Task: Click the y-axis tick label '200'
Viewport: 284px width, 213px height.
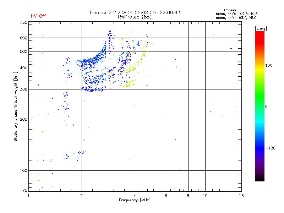Action: click(x=23, y=119)
